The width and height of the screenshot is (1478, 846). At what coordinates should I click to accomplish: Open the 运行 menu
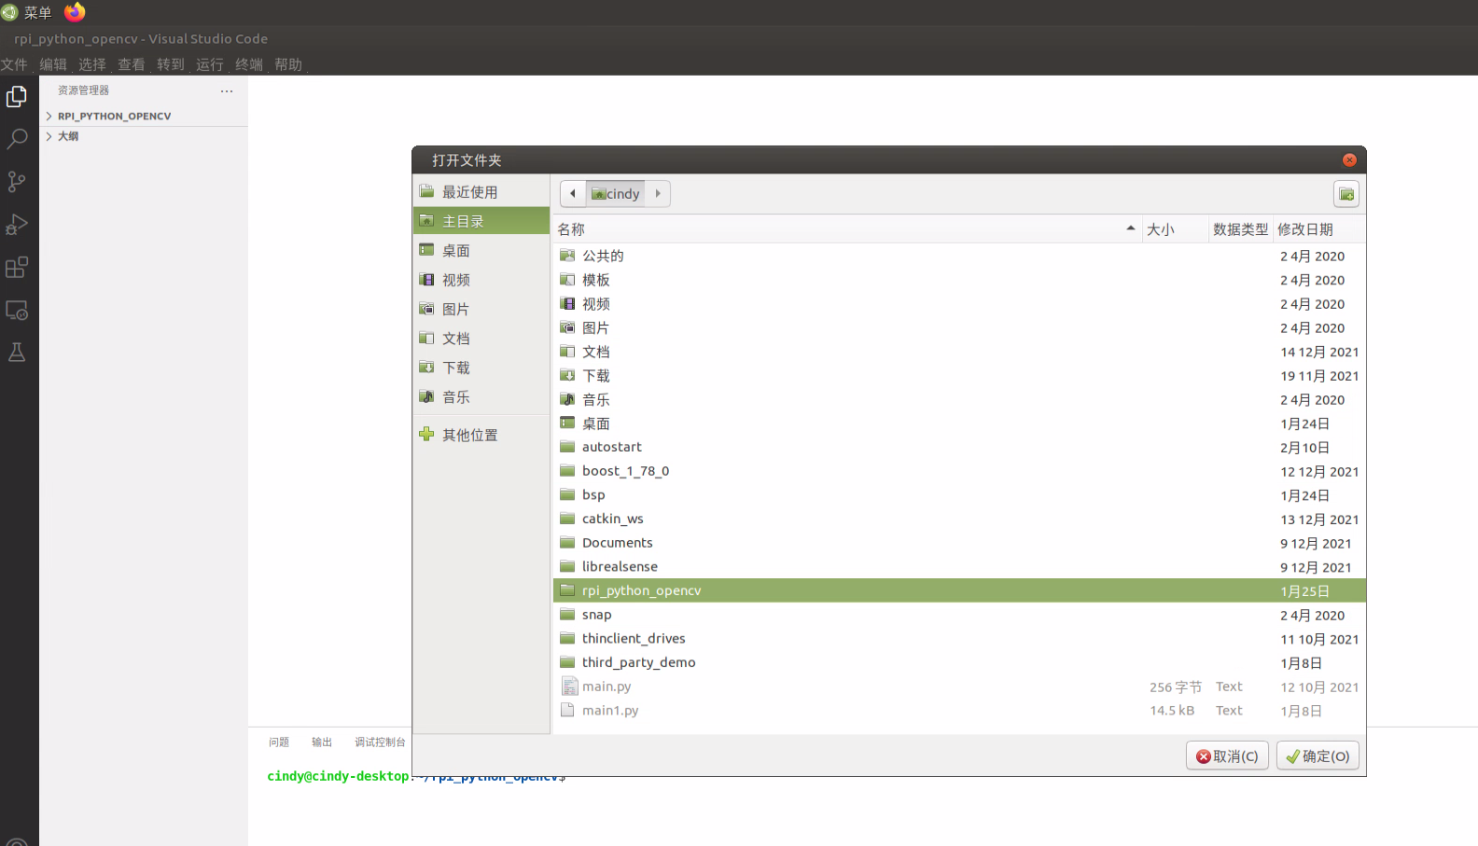210,64
